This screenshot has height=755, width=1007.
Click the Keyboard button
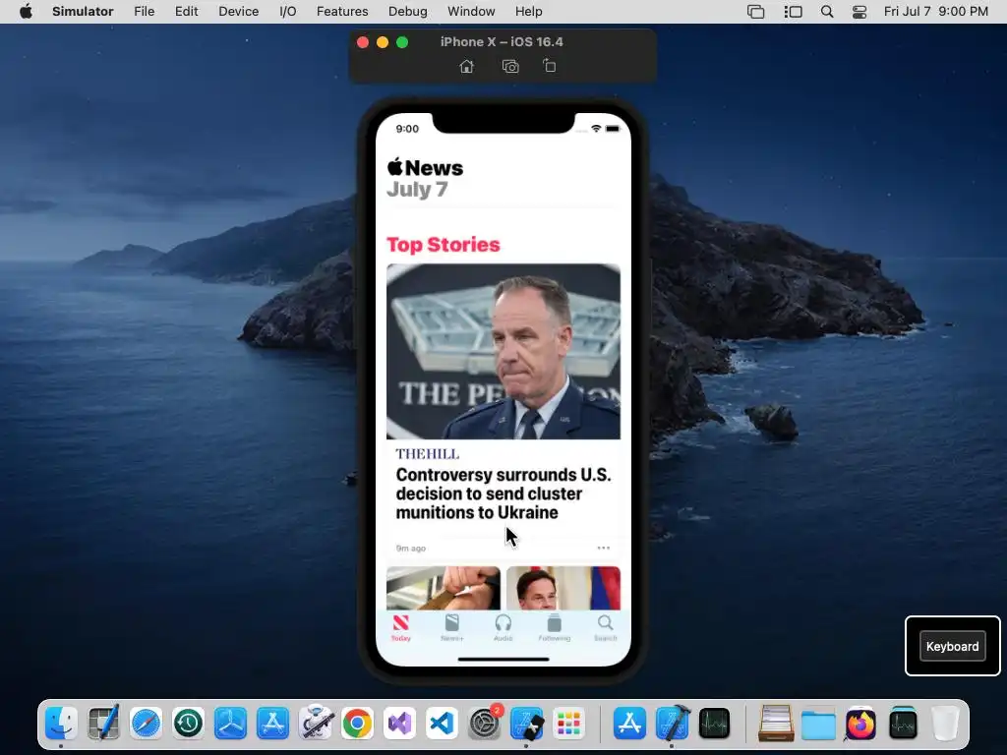click(x=952, y=647)
